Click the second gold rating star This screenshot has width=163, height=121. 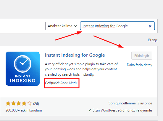point(13,104)
